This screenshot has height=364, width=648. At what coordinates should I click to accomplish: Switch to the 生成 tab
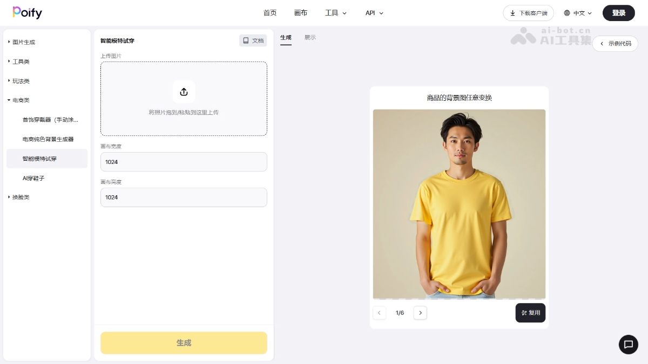pos(286,38)
